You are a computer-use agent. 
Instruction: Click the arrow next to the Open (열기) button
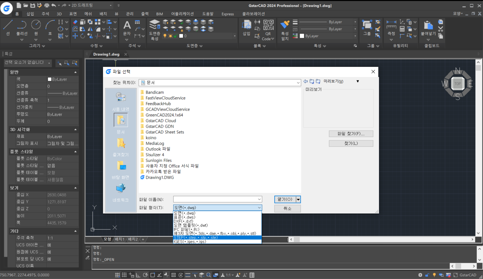[x=298, y=200]
